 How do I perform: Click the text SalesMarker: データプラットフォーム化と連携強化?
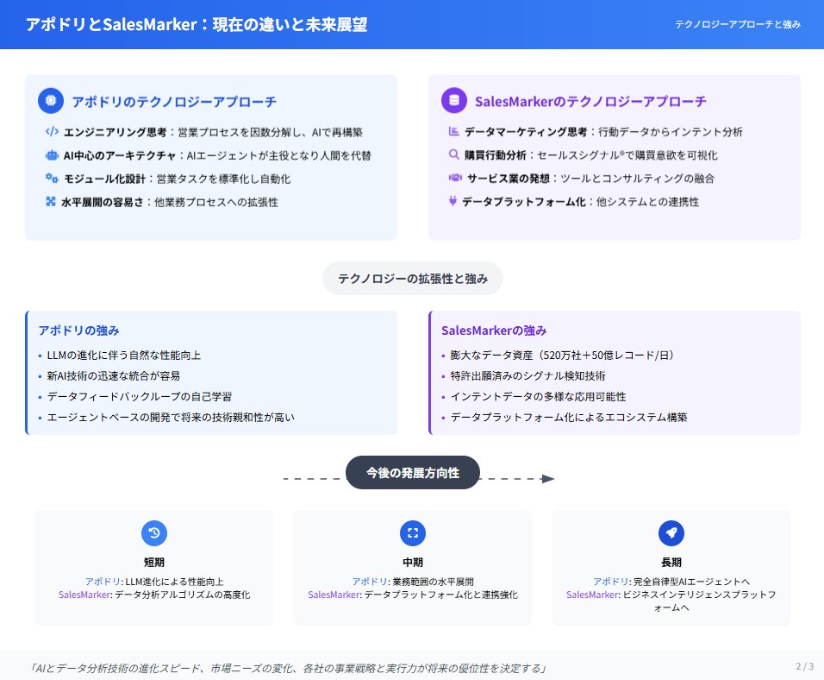click(413, 595)
